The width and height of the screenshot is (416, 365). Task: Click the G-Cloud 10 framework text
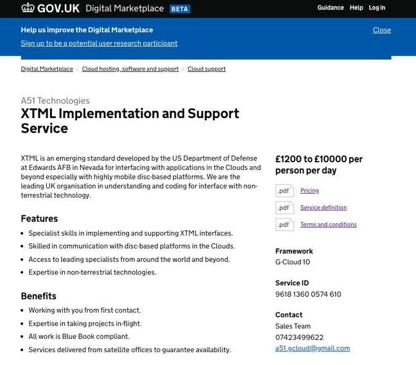(x=293, y=262)
